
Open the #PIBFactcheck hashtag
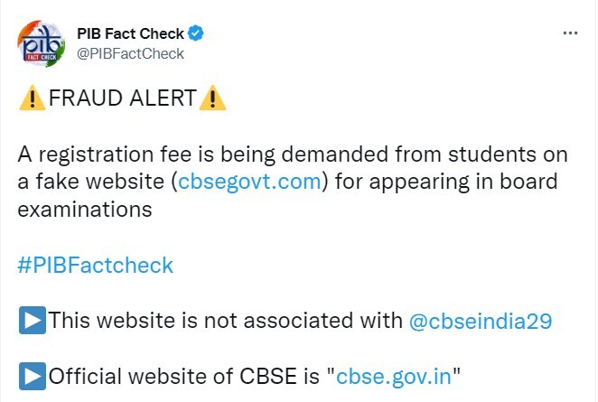[x=95, y=266]
